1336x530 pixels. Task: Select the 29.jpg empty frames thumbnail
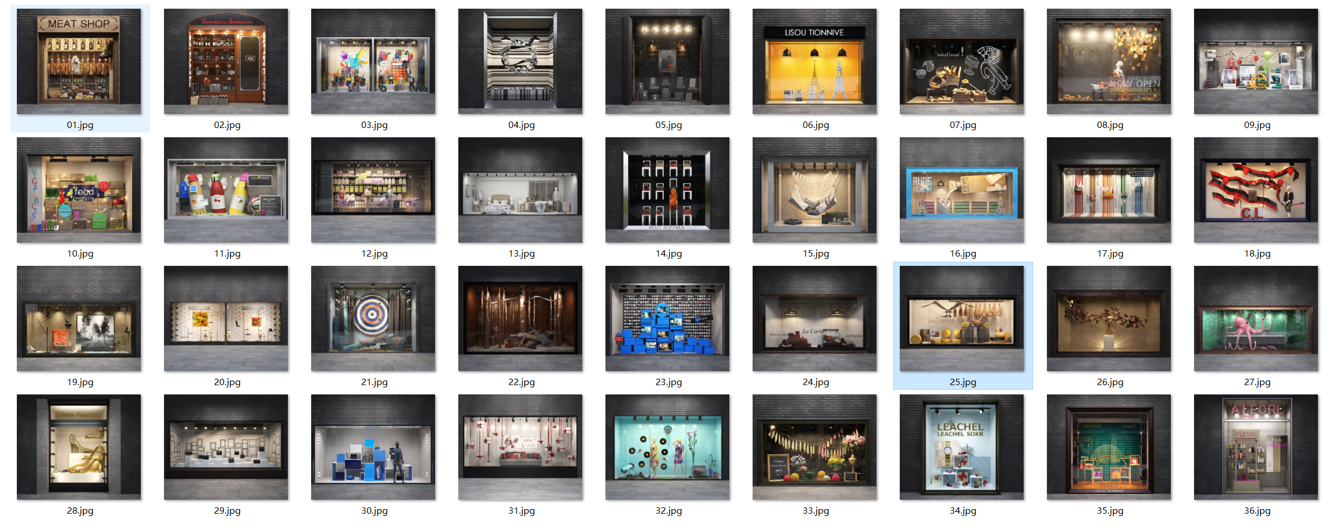pos(226,447)
